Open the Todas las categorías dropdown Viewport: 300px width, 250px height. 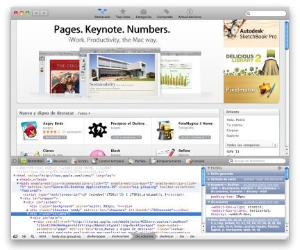pyautogui.click(x=251, y=145)
